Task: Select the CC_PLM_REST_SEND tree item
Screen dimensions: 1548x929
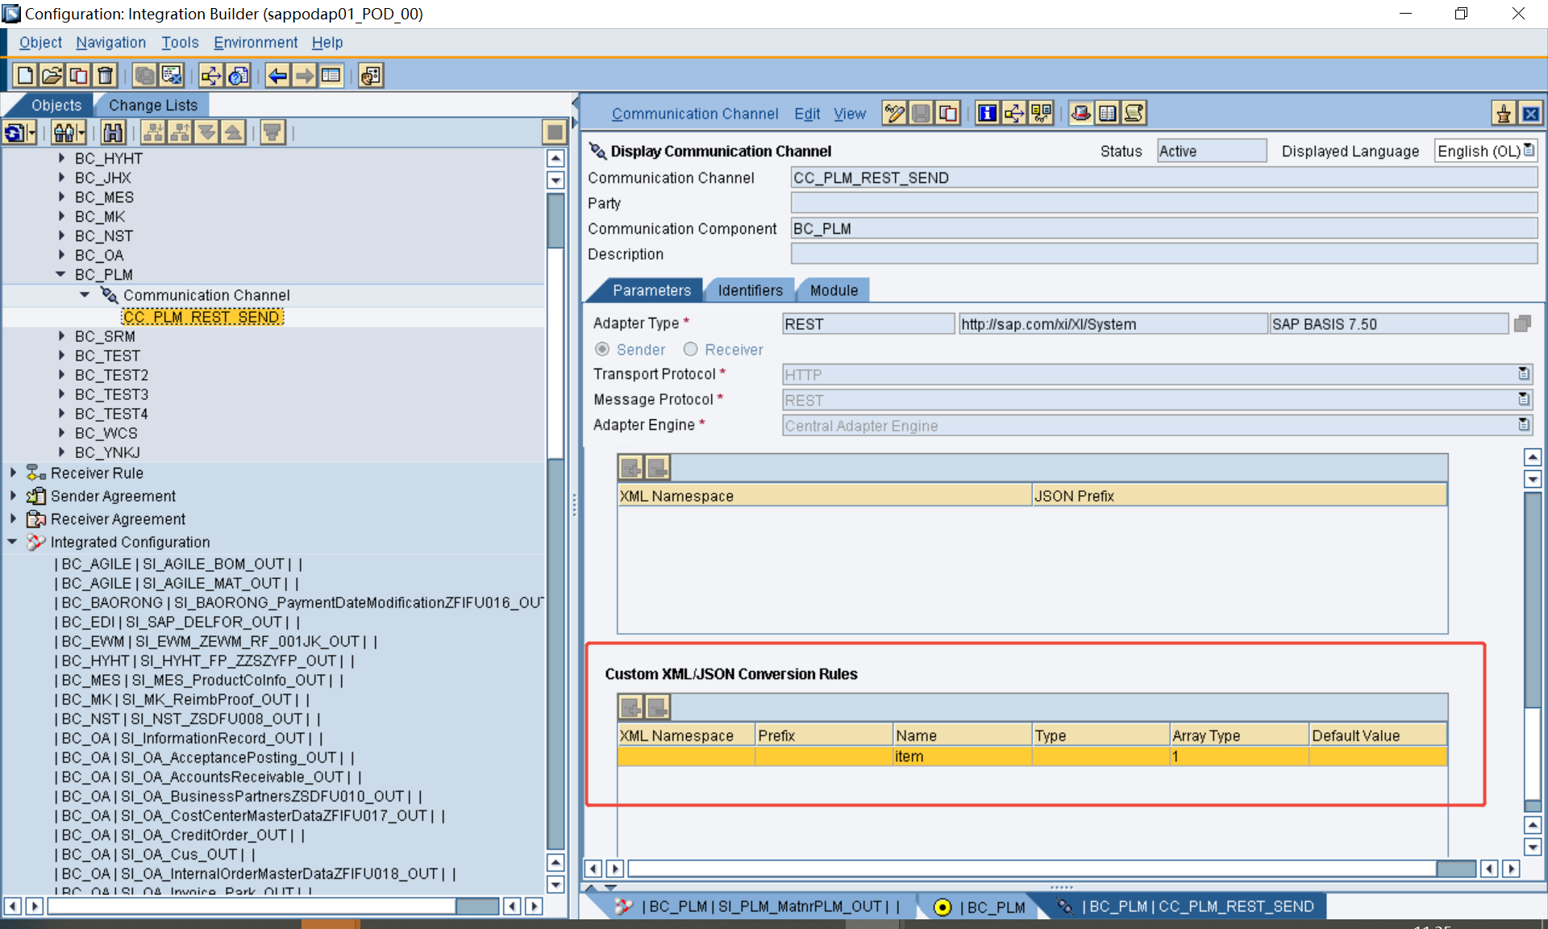Action: tap(202, 317)
